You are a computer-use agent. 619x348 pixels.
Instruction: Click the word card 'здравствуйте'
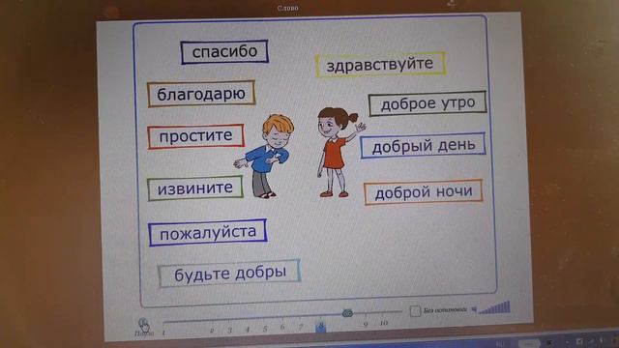point(380,65)
